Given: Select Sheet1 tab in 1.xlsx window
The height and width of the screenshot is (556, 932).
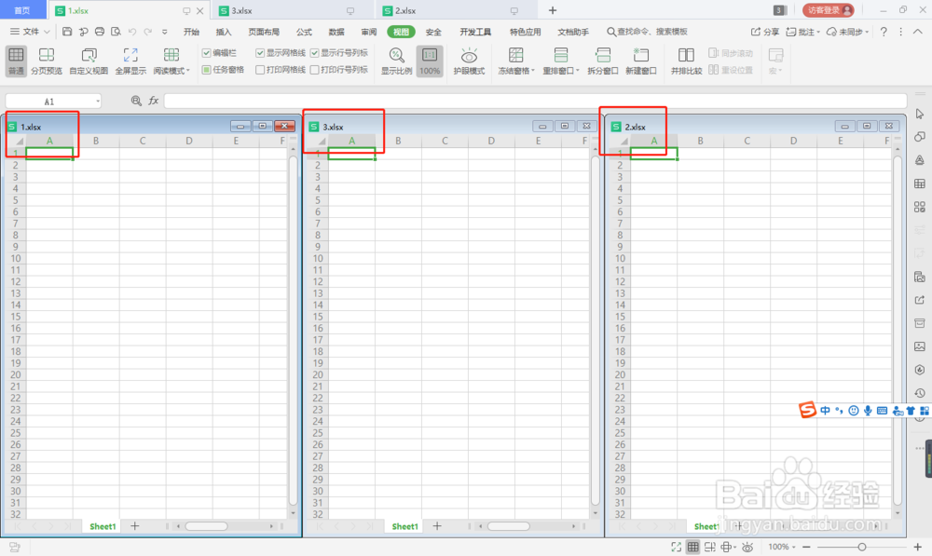Looking at the screenshot, I should [x=103, y=526].
